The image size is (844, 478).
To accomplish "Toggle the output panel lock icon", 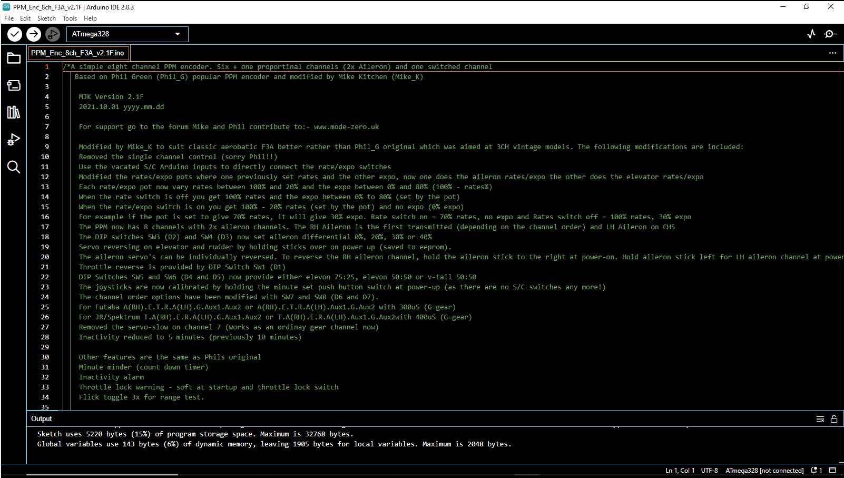I will pyautogui.click(x=834, y=419).
